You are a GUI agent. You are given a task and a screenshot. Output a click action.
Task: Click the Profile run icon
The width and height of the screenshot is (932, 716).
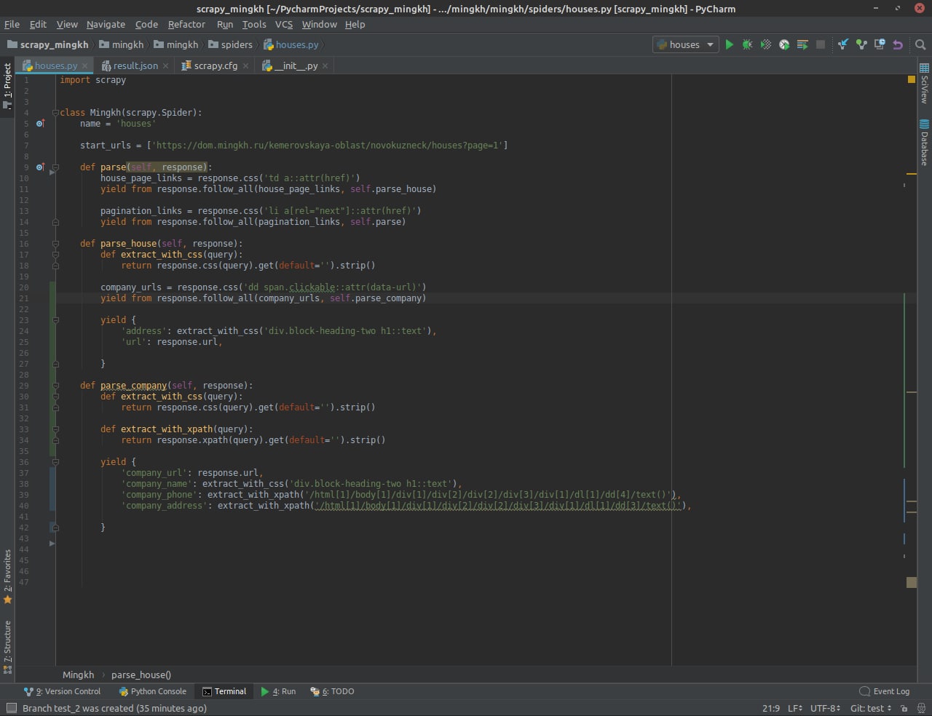[x=784, y=44]
